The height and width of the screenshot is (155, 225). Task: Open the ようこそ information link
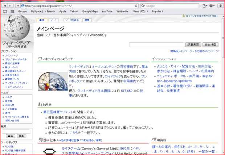(x=162, y=66)
